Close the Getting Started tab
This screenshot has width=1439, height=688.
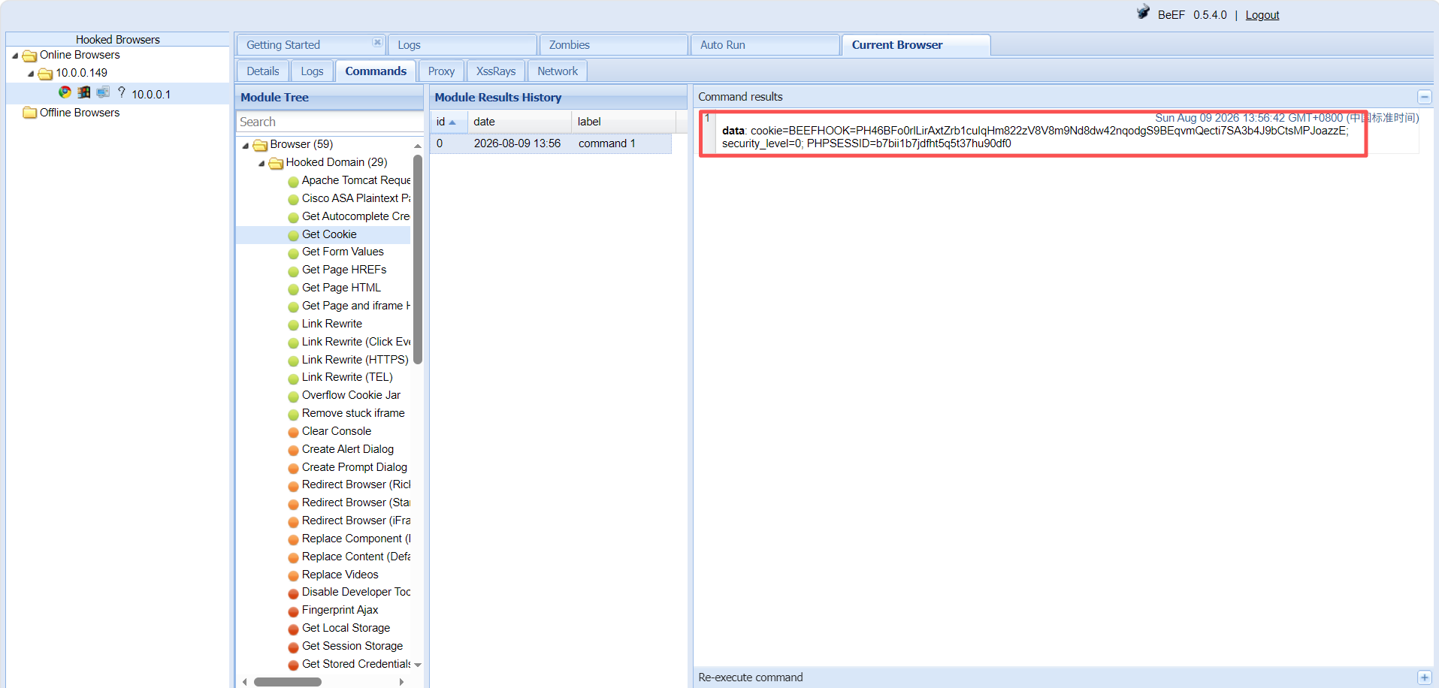pyautogui.click(x=377, y=42)
